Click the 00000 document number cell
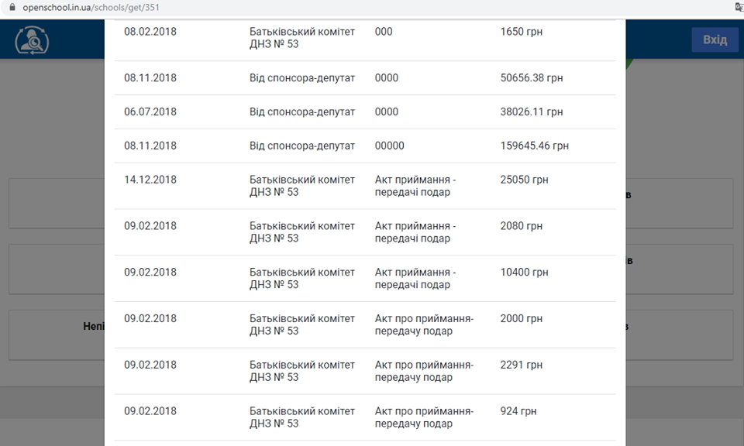 (x=390, y=146)
